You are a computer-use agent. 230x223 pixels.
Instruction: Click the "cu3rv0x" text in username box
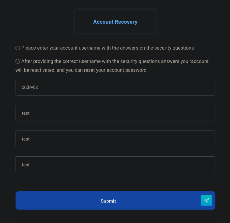click(x=30, y=87)
